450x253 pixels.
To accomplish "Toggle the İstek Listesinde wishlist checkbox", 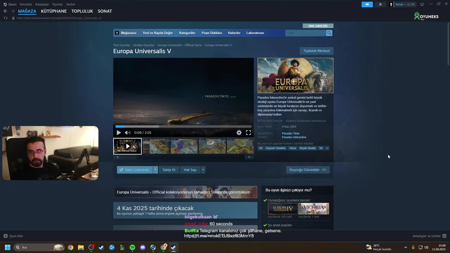I will point(121,170).
